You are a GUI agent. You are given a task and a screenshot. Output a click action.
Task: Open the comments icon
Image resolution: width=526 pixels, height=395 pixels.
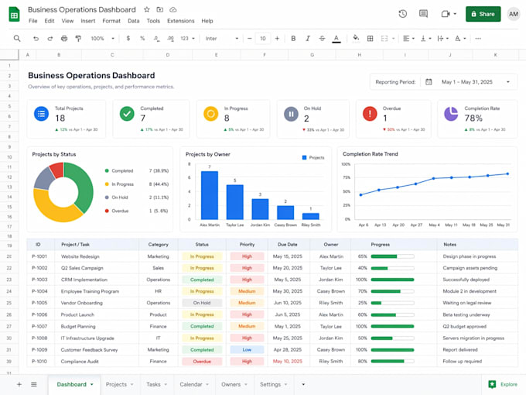423,14
